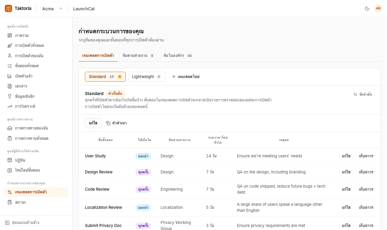The width and height of the screenshot is (387, 230).
Task: Toggle dark mode moon icon
Action: [367, 8]
